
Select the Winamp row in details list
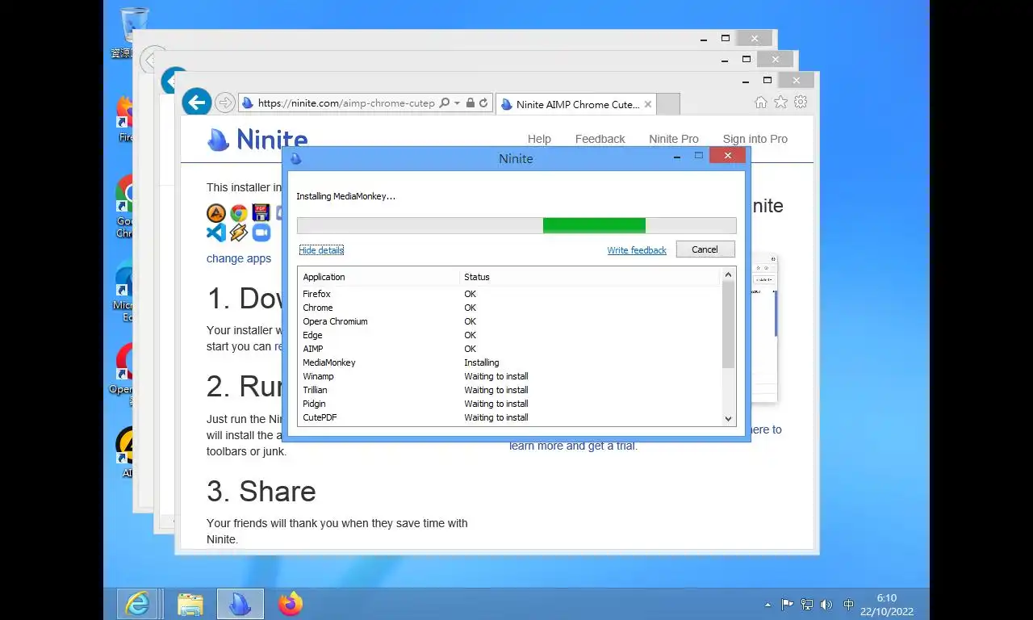[x=510, y=376]
